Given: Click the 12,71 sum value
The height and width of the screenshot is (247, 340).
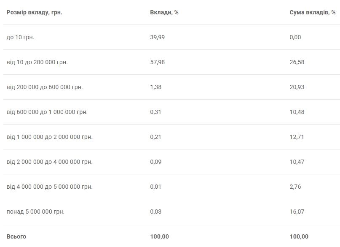Looking at the screenshot, I should pos(297,137).
